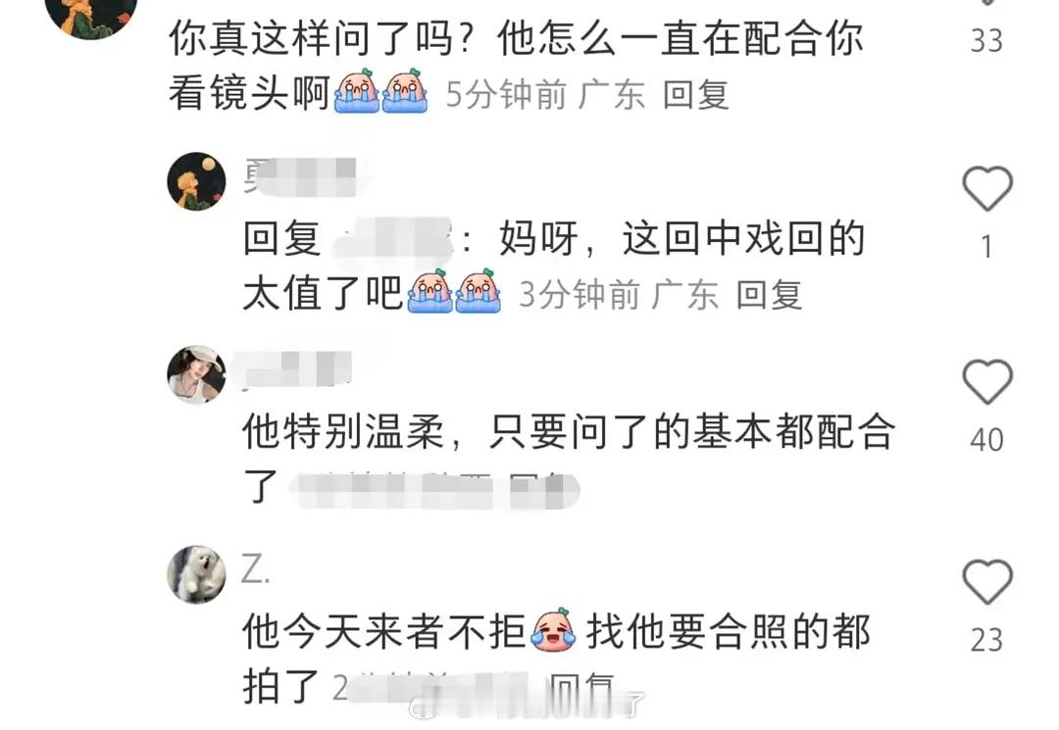This screenshot has width=1059, height=730.
Task: Tap the blurred mentioned user after 回复
Action: click(394, 241)
